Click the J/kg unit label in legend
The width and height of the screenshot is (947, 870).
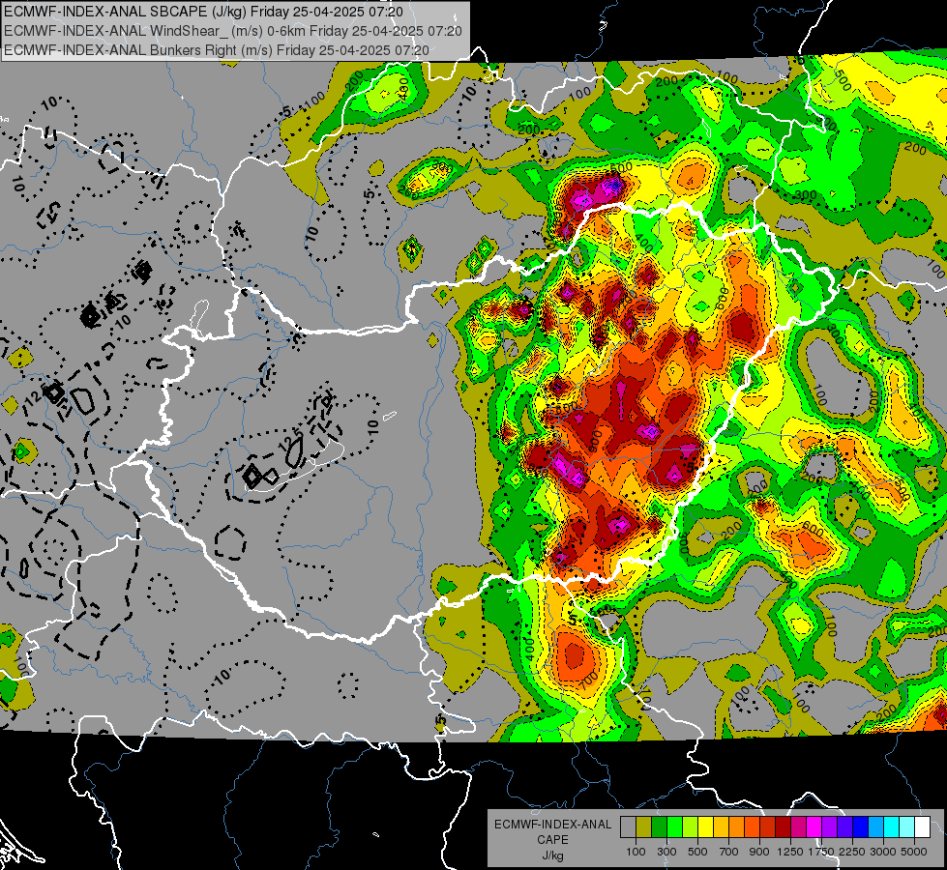tap(553, 855)
